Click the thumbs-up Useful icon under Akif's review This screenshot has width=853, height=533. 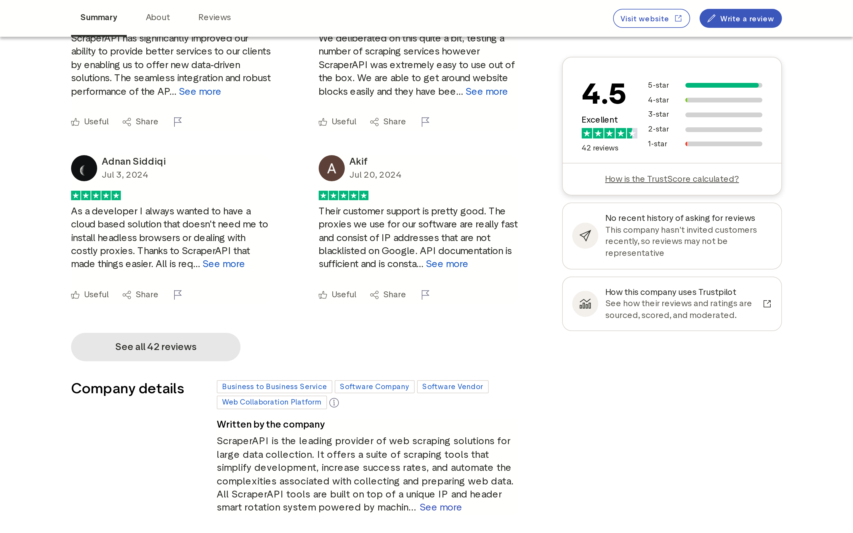click(x=323, y=295)
